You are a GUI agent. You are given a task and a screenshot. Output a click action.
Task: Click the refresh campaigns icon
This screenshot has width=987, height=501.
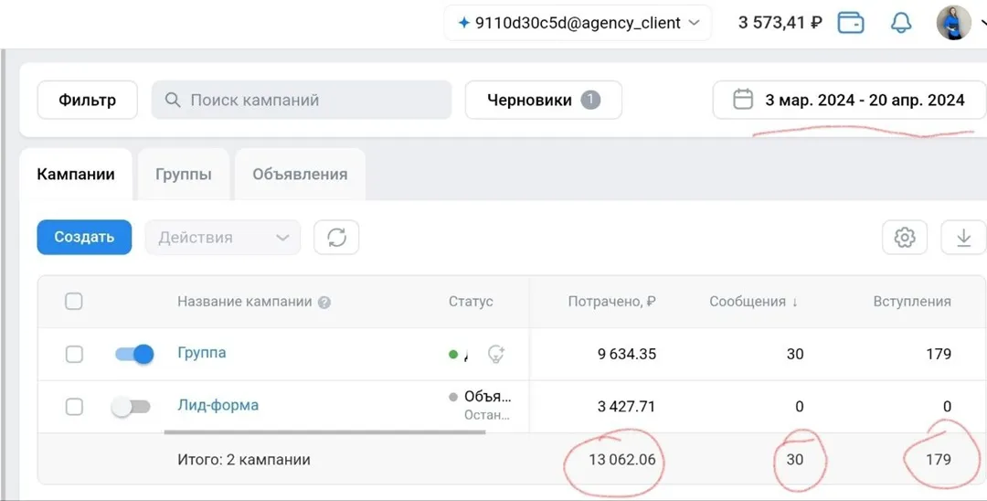336,238
